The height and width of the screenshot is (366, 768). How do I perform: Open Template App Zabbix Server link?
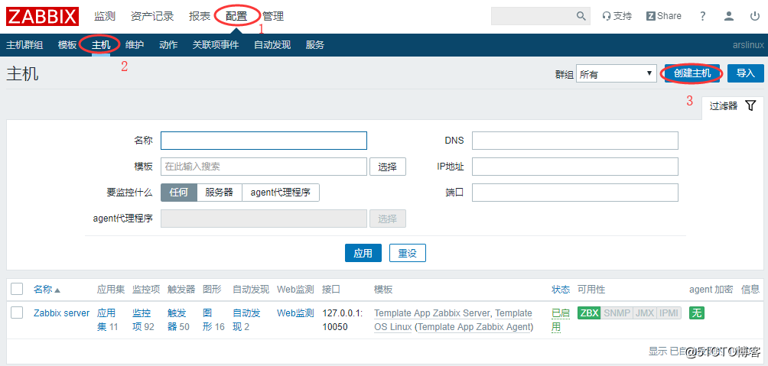432,313
